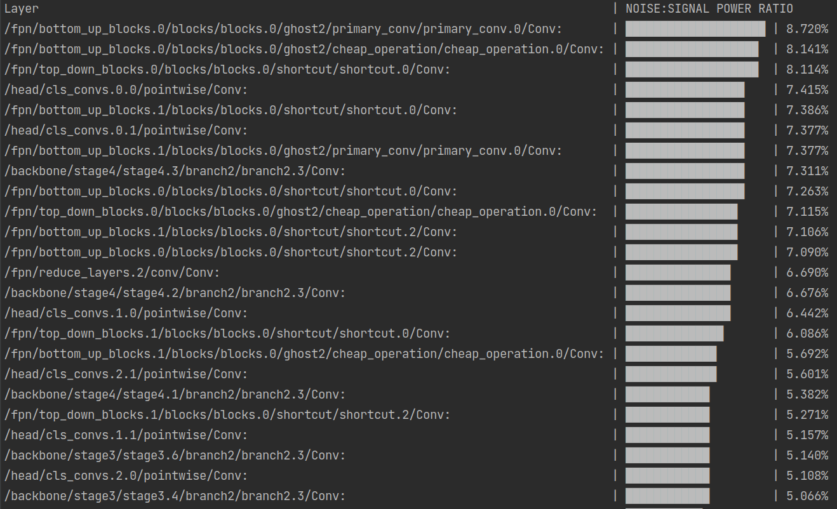Click the 8.114% ratio value
The width and height of the screenshot is (837, 509).
point(807,70)
